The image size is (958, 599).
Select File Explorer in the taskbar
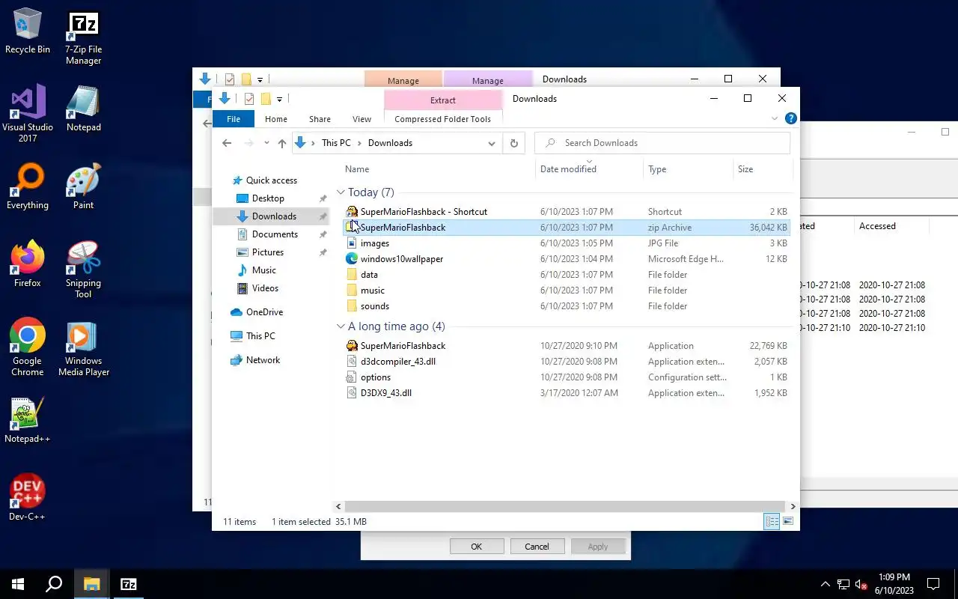click(x=91, y=584)
